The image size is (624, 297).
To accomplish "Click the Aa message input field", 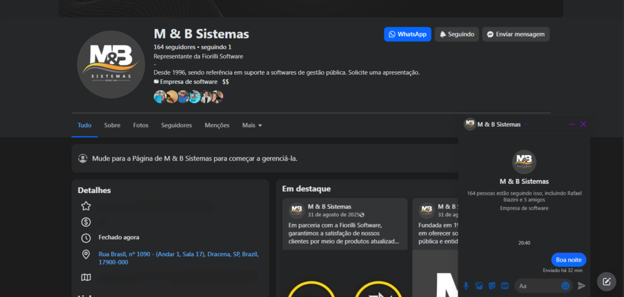I will (x=536, y=285).
